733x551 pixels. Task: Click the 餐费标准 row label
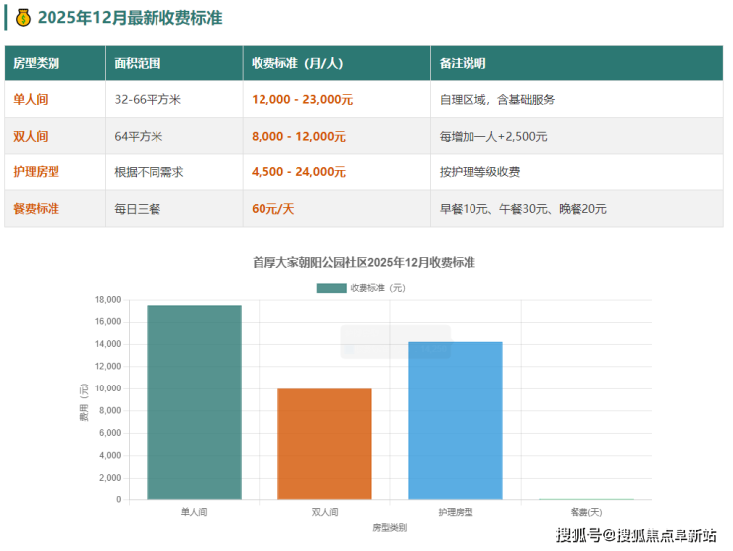pyautogui.click(x=36, y=209)
